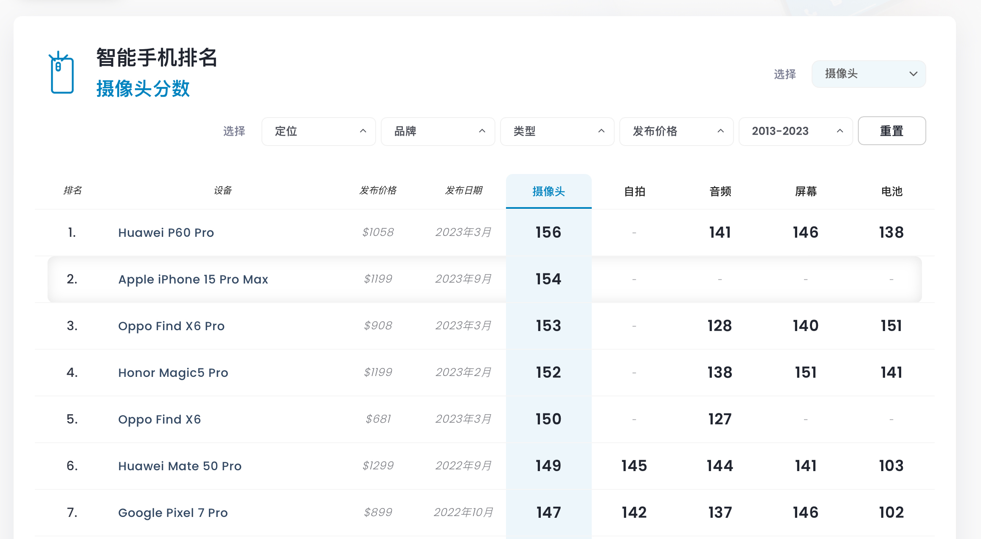Open the 发布价格 price filter

(676, 132)
